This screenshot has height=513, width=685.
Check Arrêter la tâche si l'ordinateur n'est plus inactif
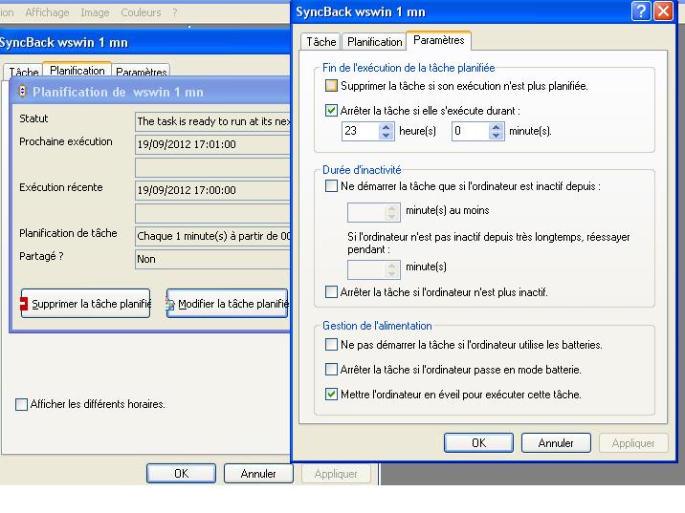(331, 291)
